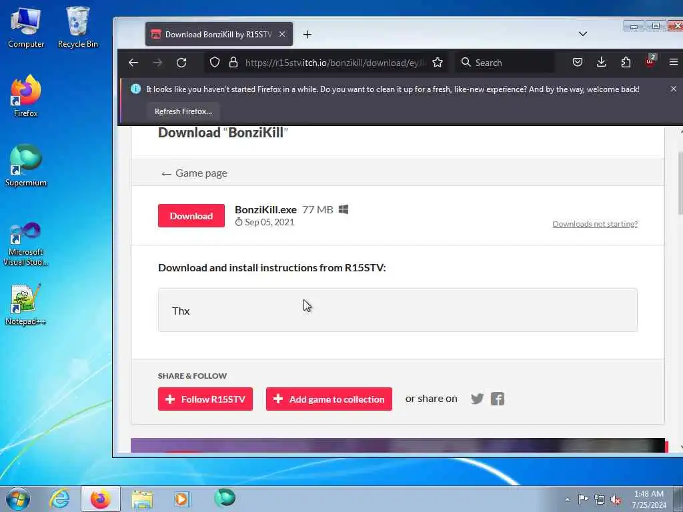Open the Firefox downloads panel arrow
The height and width of the screenshot is (512, 683).
pyautogui.click(x=602, y=62)
